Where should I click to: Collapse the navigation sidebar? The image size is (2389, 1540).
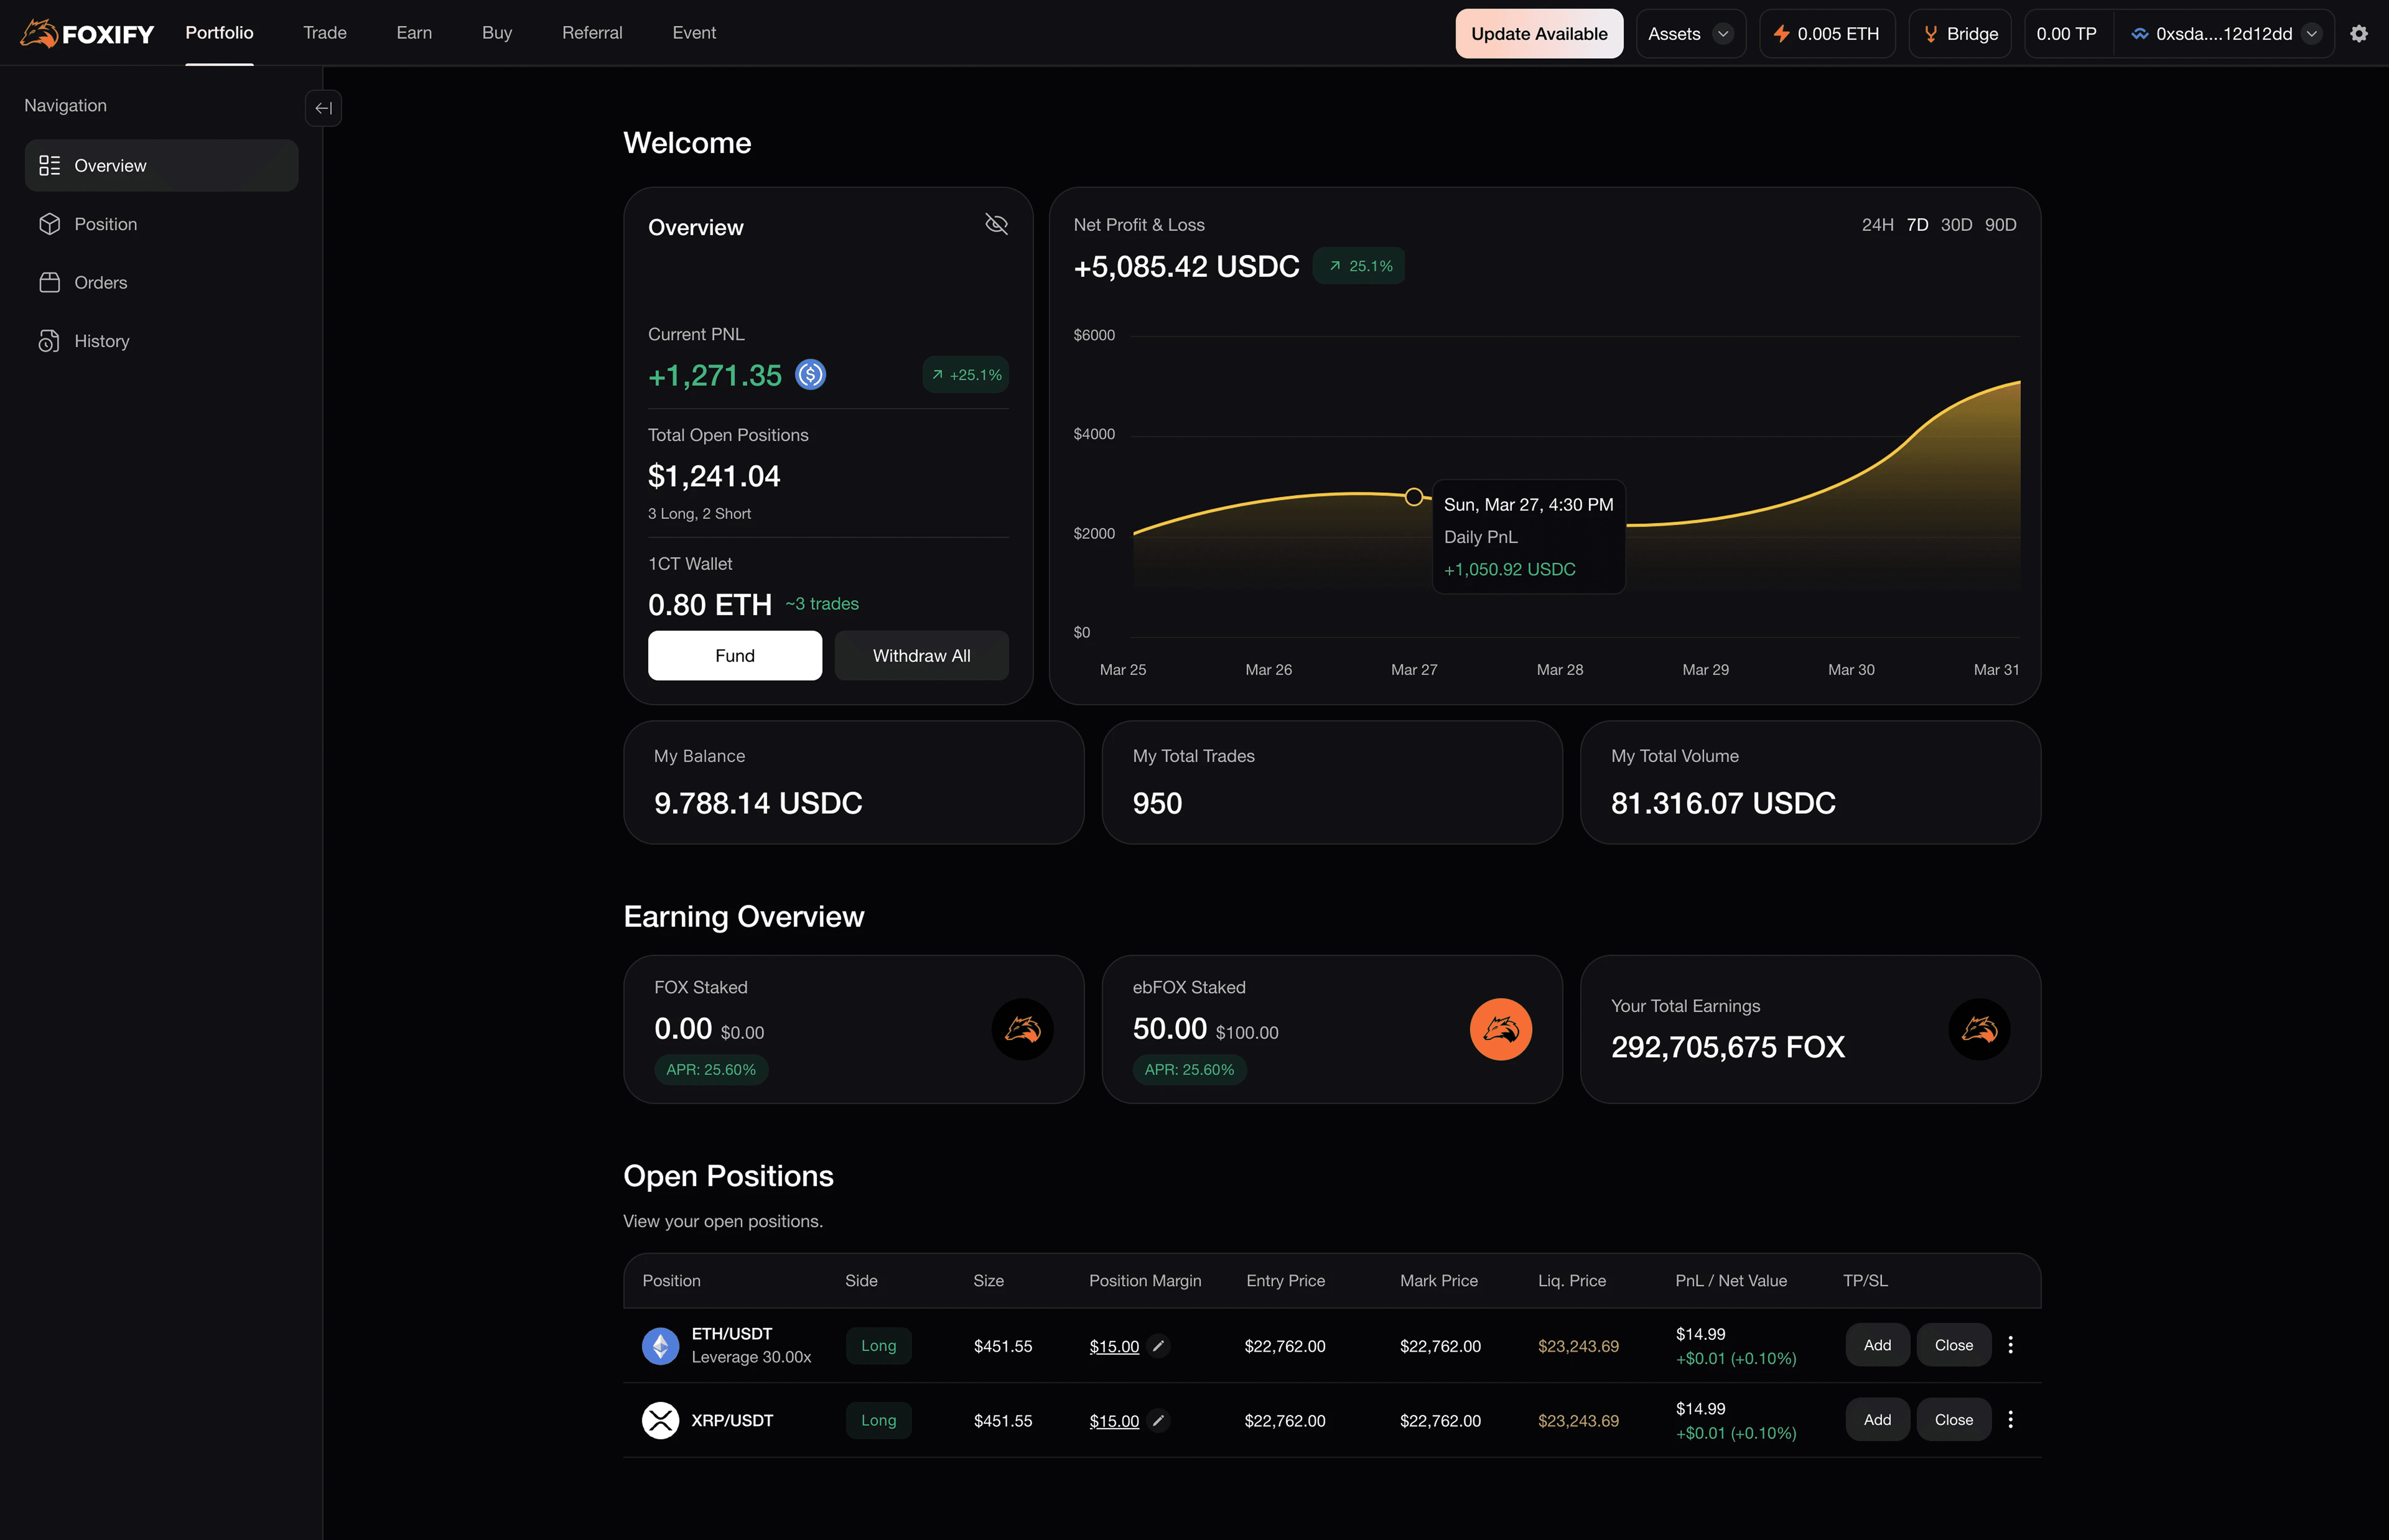tap(323, 108)
